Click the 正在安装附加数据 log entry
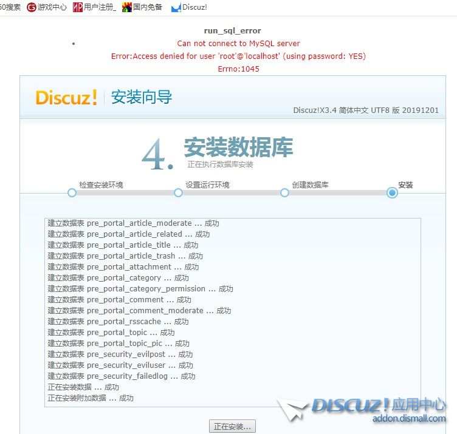 click(91, 398)
